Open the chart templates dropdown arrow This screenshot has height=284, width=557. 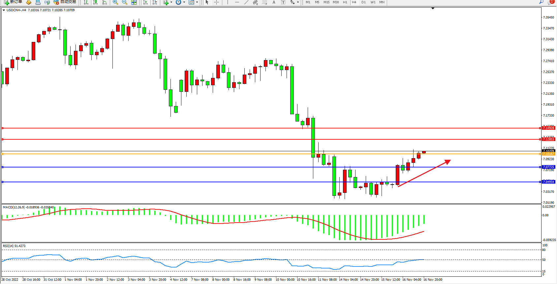coord(197,2)
